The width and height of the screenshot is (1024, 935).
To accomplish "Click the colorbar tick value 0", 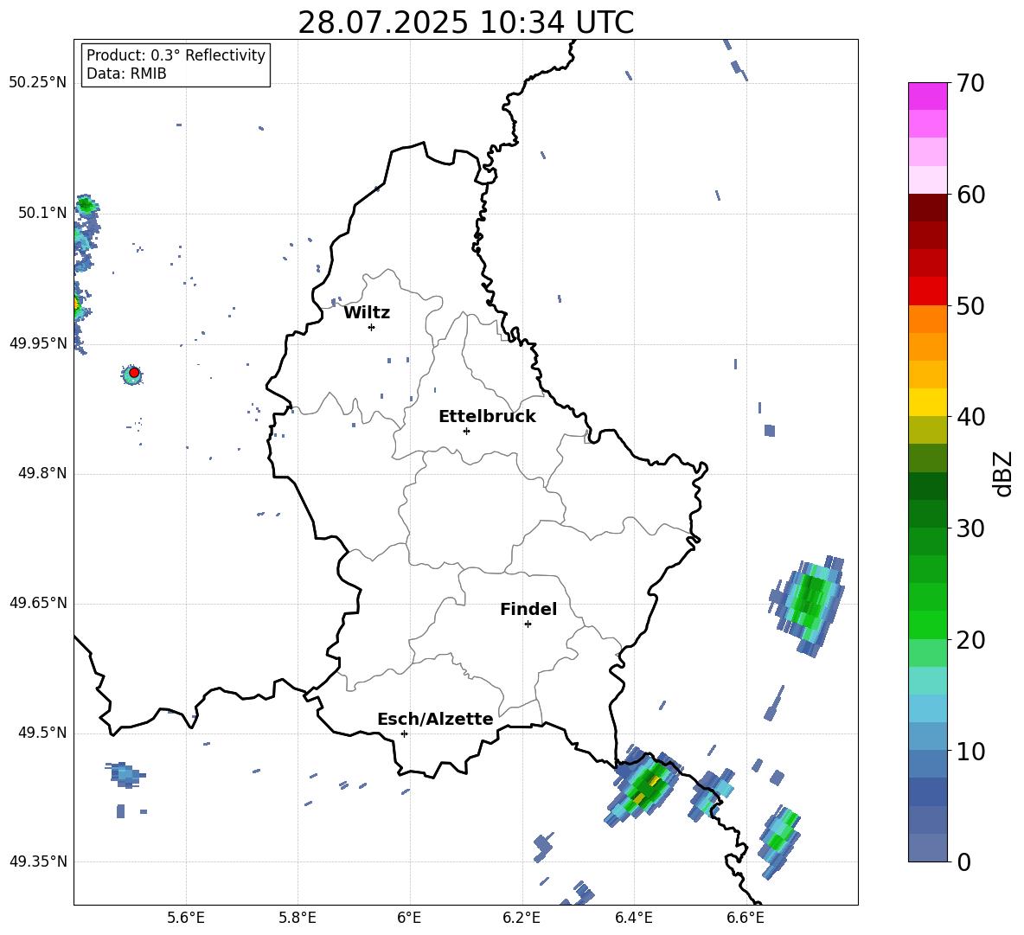I will click(x=963, y=861).
